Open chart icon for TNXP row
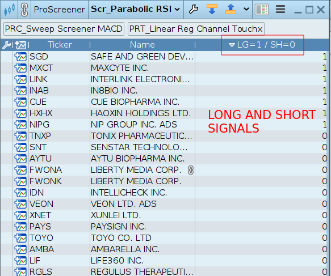Image resolution: width=331 pixels, height=276 pixels. click(x=20, y=136)
